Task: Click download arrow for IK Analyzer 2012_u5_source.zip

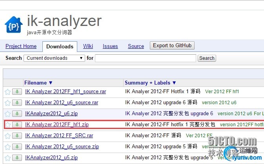Action: point(17,147)
